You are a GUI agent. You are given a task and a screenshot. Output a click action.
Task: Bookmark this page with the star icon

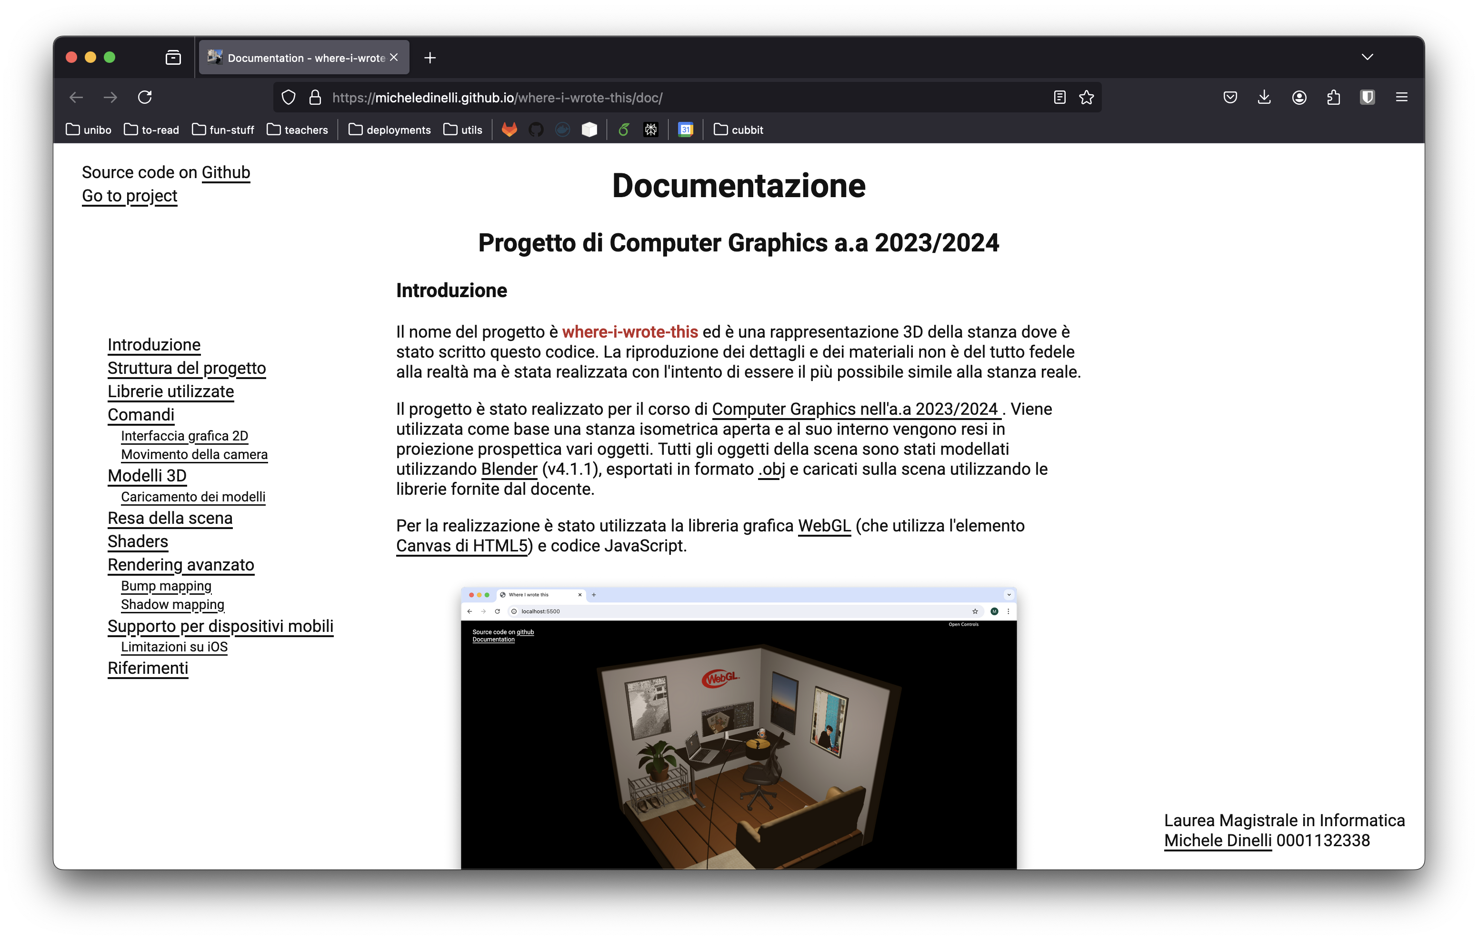1087,97
